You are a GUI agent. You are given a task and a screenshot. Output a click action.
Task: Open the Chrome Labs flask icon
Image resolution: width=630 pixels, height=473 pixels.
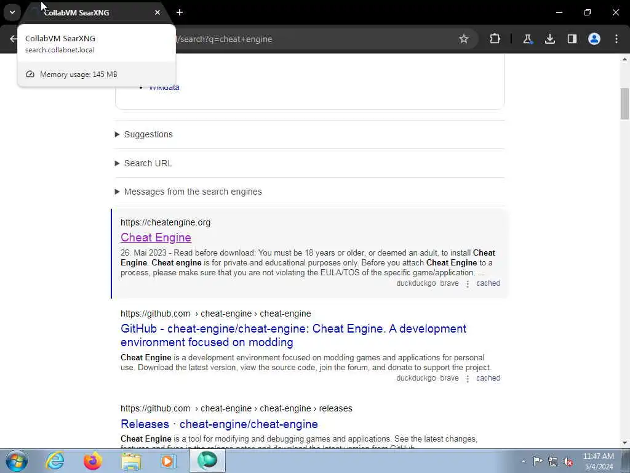pos(527,39)
